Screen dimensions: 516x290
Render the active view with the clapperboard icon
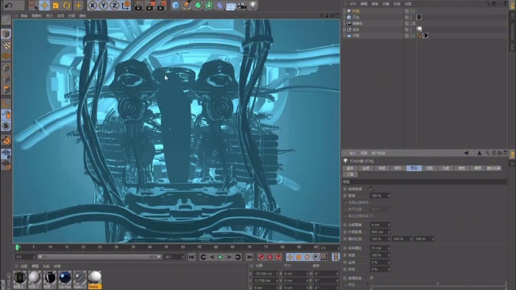[139, 6]
